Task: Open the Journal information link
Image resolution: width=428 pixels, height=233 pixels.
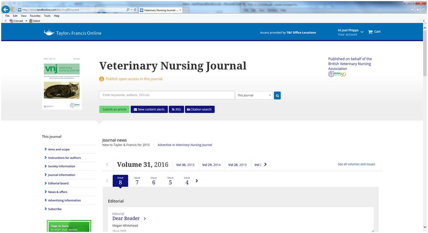Action: (62, 175)
